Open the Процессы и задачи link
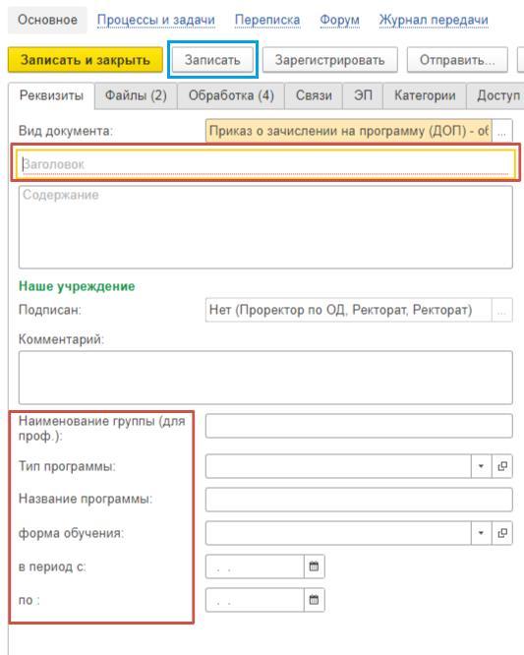The width and height of the screenshot is (524, 655). pyautogui.click(x=155, y=20)
